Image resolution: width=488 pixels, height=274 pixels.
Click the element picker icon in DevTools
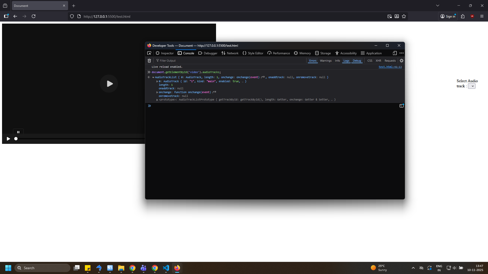coord(149,53)
